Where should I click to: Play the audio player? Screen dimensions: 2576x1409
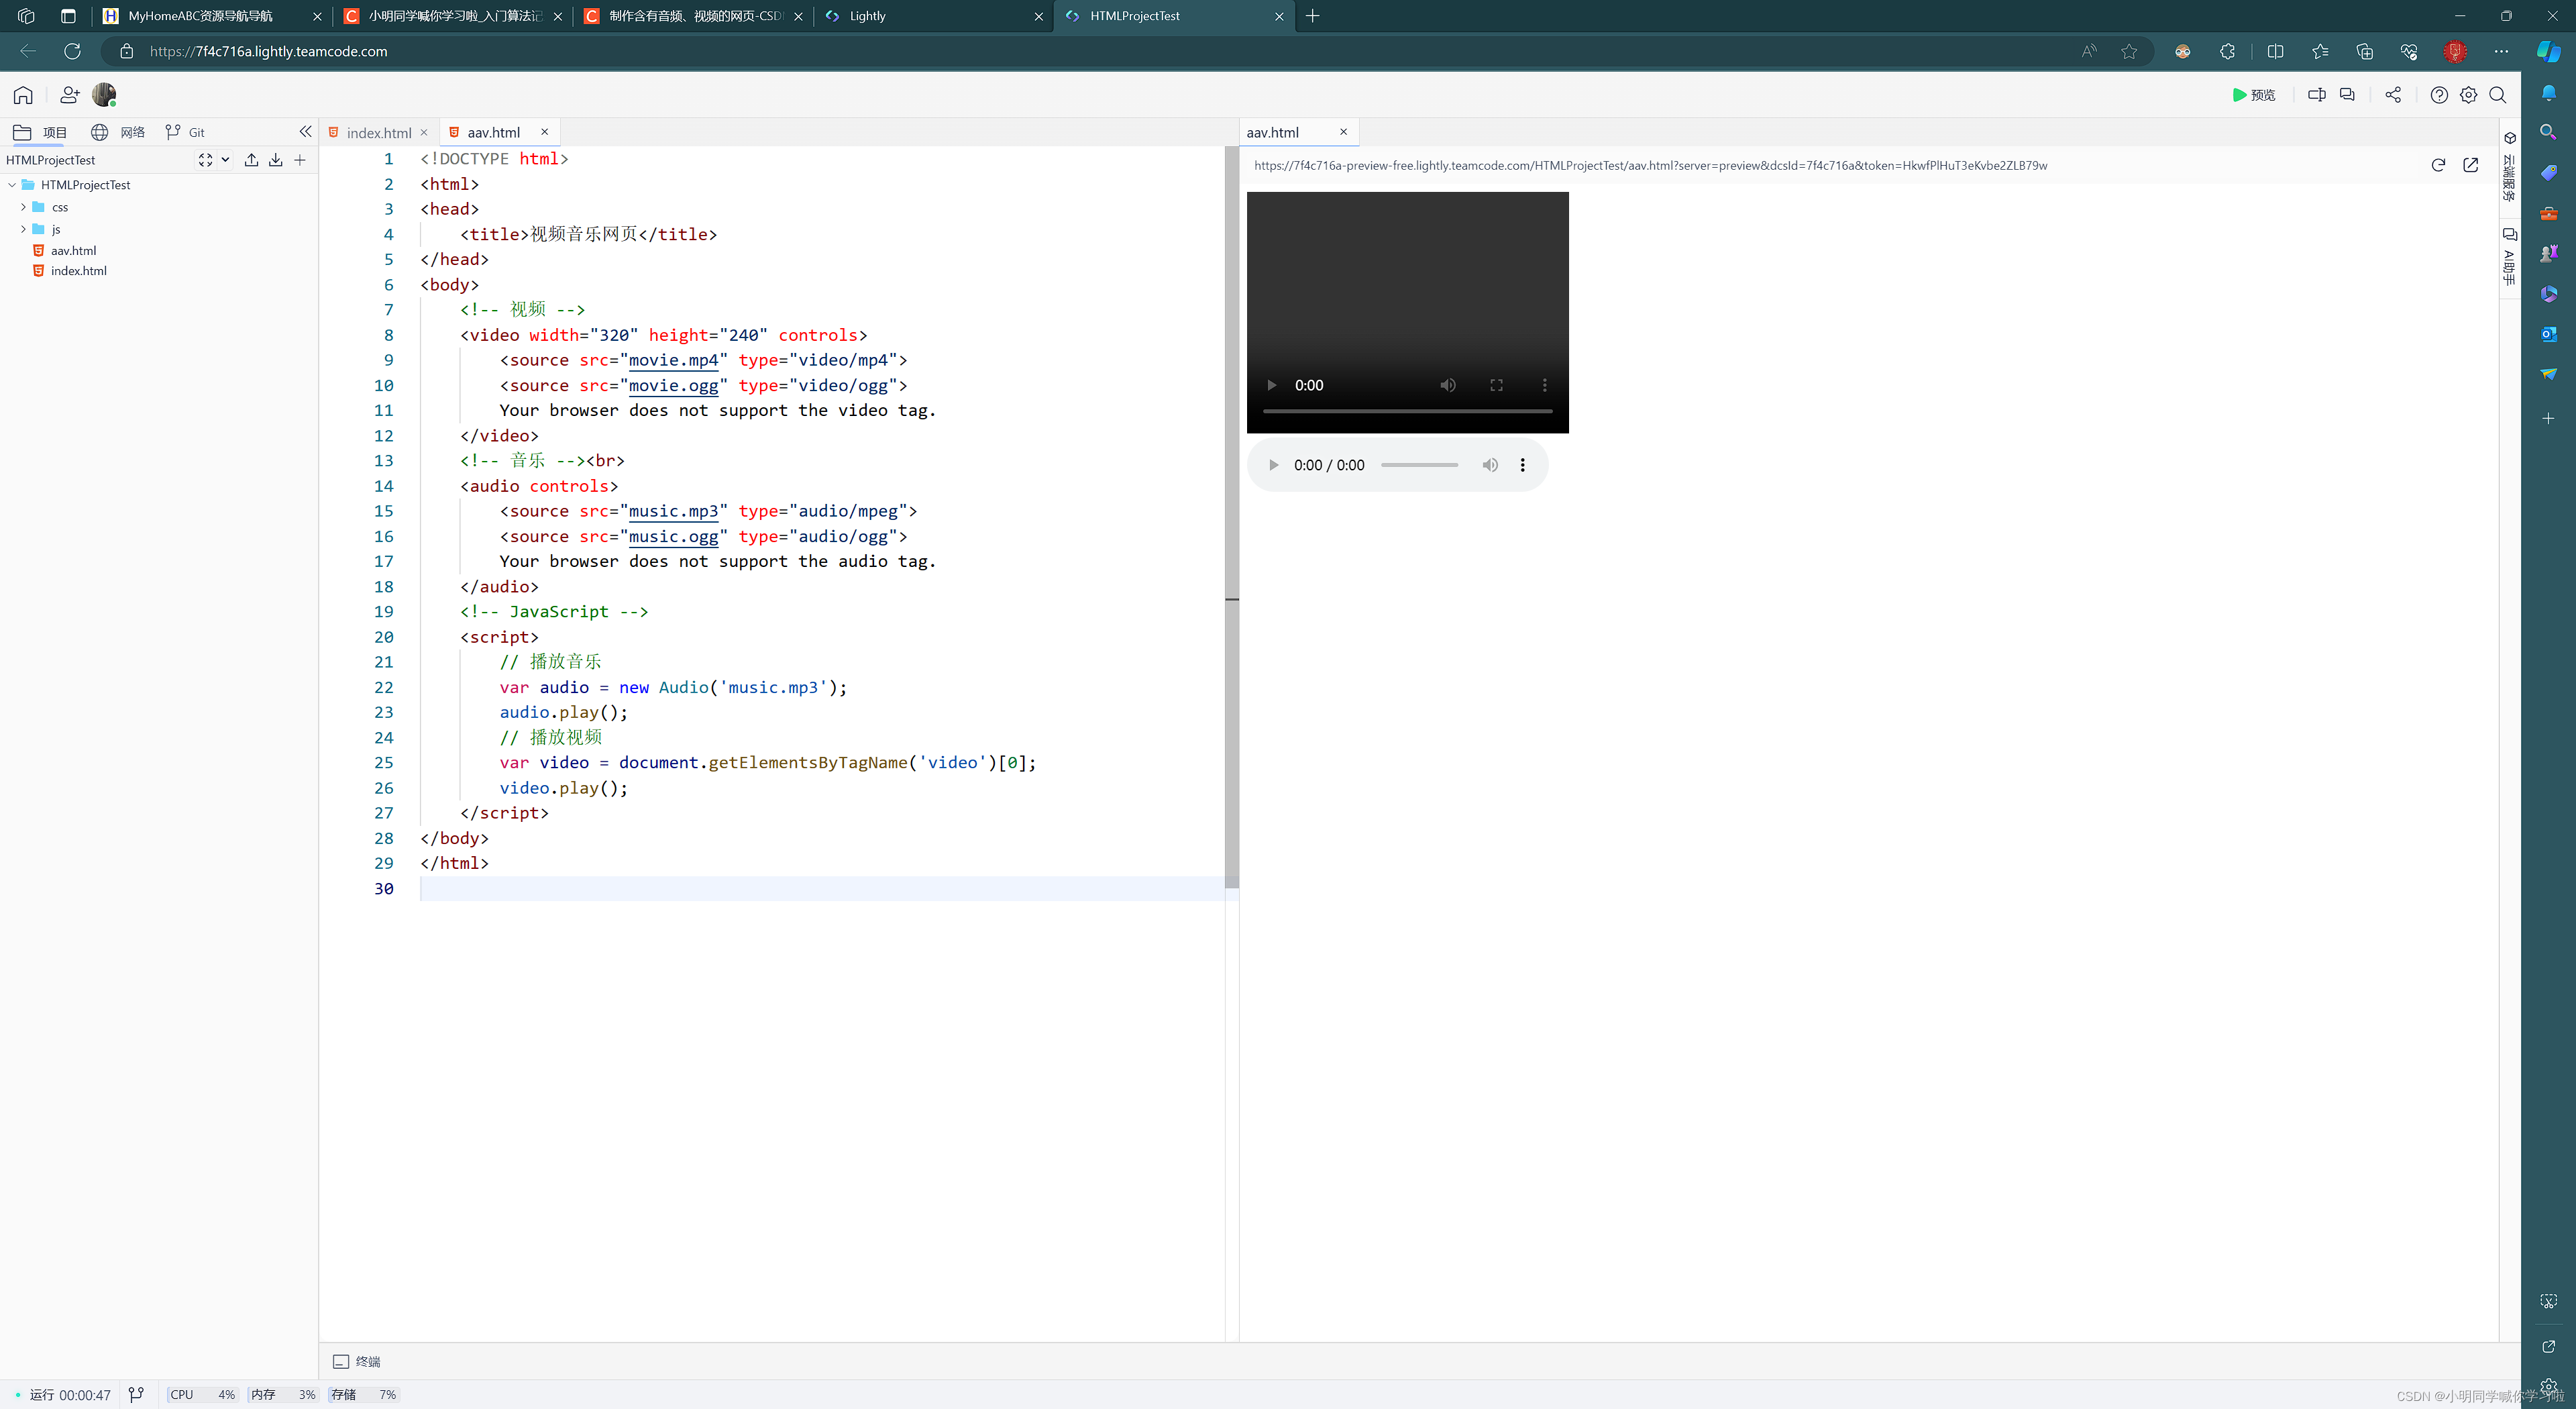pos(1273,465)
